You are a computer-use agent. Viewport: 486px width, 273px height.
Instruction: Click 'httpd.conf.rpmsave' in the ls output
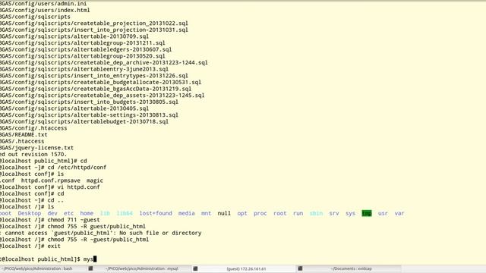51,180
